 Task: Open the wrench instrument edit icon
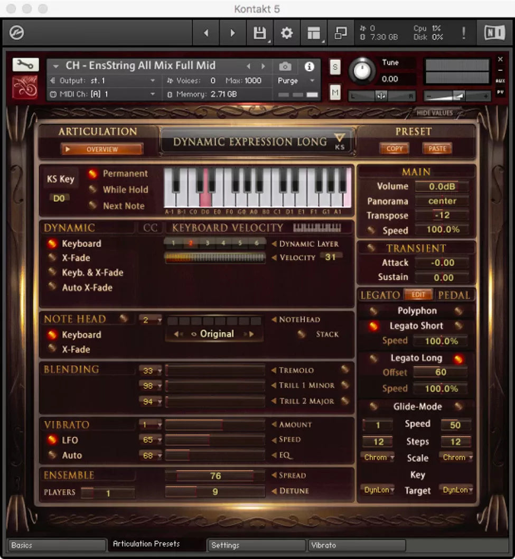coord(25,65)
